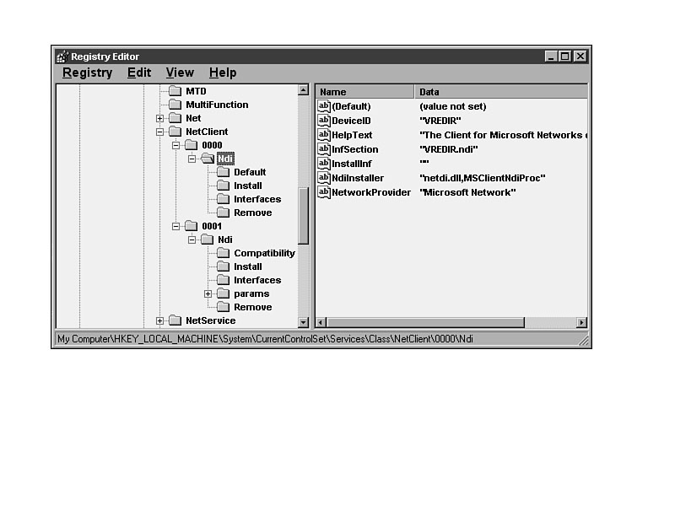Click right arrow of horizontal scrollbar
Image resolution: width=675 pixels, height=506 pixels.
581,322
